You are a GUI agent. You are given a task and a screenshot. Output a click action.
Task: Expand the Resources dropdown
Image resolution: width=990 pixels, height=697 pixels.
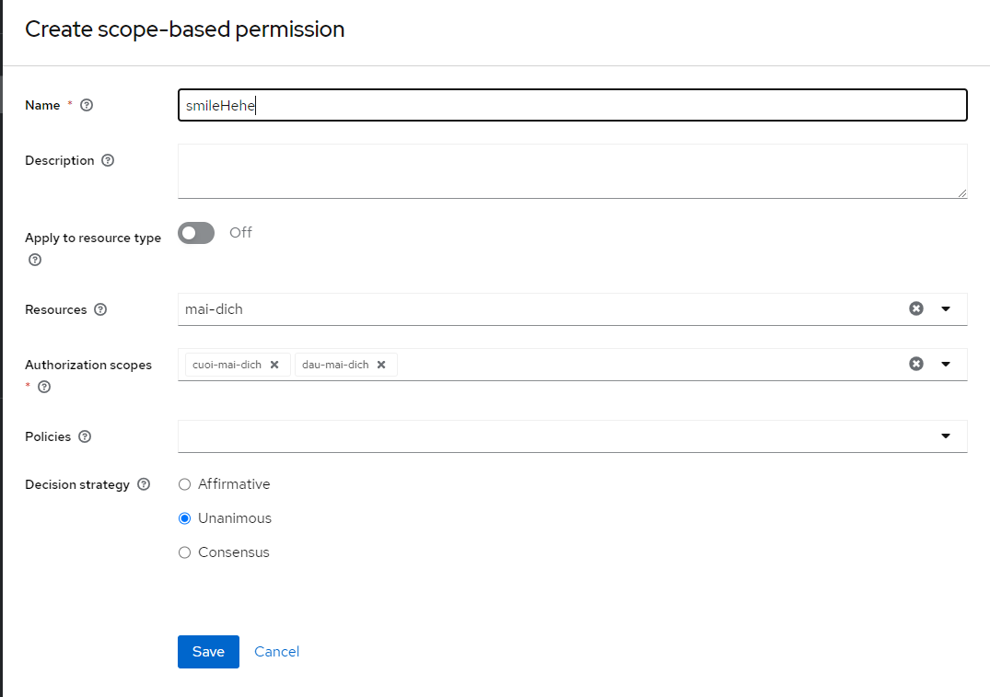click(x=946, y=309)
